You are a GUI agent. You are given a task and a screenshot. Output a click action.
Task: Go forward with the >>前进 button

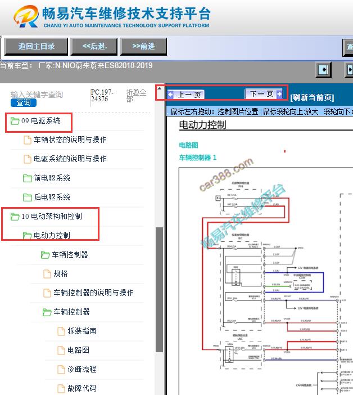pyautogui.click(x=143, y=46)
